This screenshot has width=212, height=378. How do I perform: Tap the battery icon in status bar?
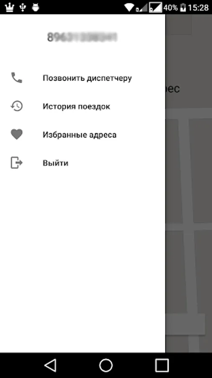coord(183,7)
